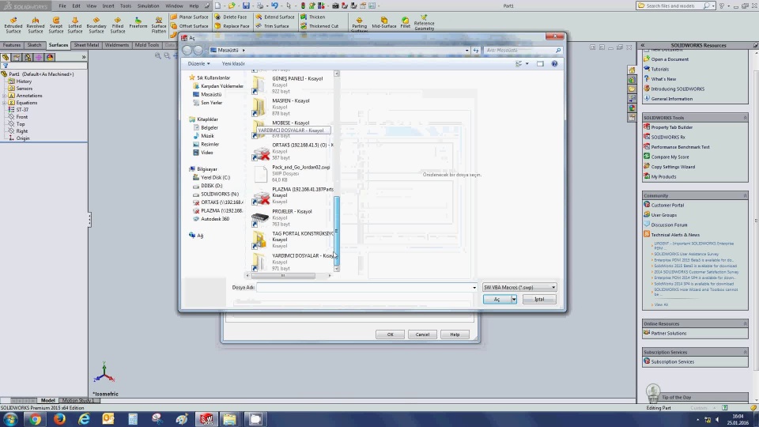The image size is (759, 427).
Task: Expand the Equations tree node
Action: pyautogui.click(x=5, y=103)
